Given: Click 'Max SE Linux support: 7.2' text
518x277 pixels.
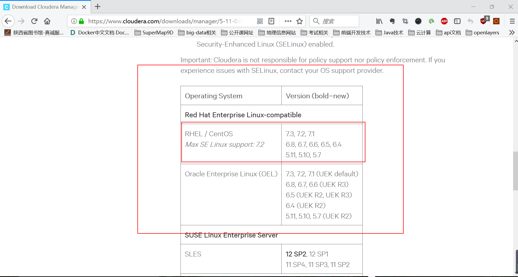Looking at the screenshot, I should click(225, 144).
